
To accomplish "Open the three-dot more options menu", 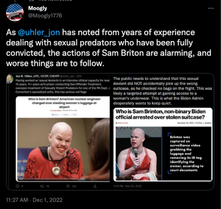I will tap(211, 9).
